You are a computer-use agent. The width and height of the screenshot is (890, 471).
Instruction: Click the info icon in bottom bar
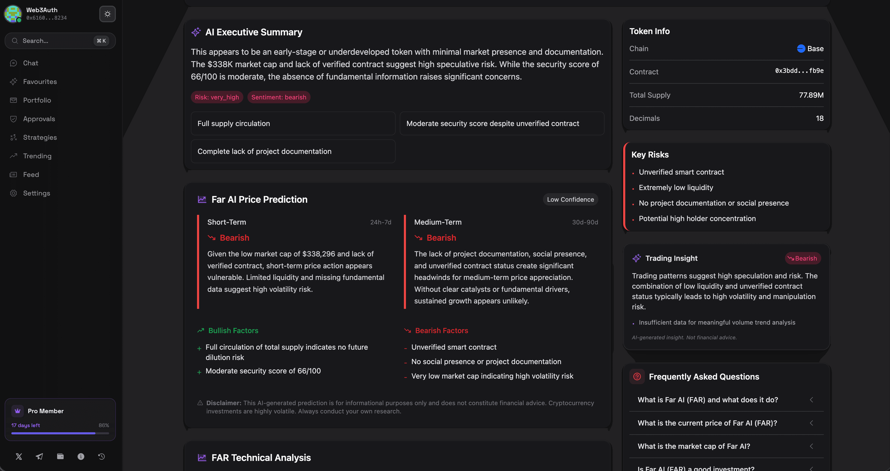pos(81,457)
